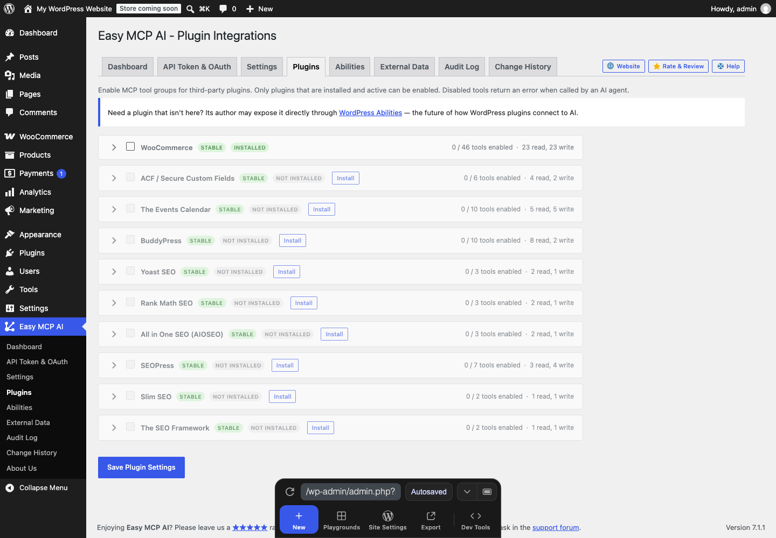Expand The Events Calendar row
This screenshot has width=776, height=538.
pos(114,209)
